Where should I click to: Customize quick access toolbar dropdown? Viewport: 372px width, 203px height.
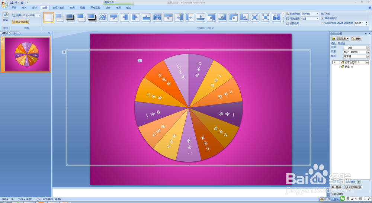pos(28,2)
